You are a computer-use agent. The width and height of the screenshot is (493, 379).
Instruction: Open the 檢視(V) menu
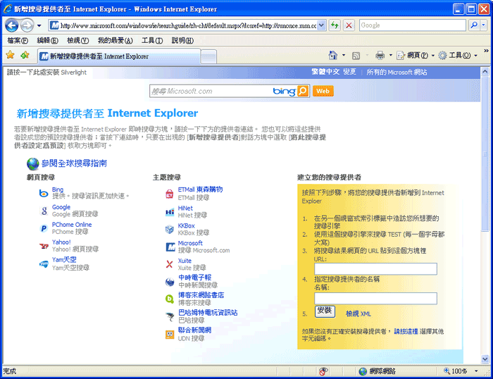click(x=77, y=40)
